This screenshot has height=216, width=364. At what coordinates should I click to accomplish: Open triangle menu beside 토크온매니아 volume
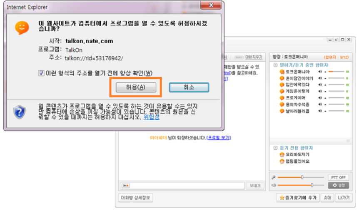pyautogui.click(x=325, y=72)
